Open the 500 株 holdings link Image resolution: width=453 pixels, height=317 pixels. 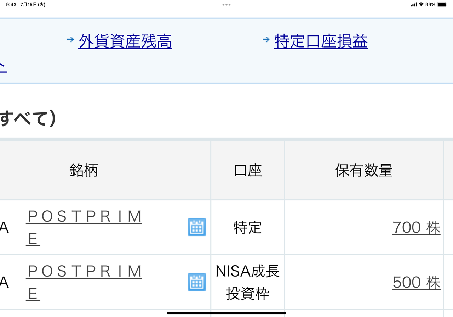coord(416,282)
